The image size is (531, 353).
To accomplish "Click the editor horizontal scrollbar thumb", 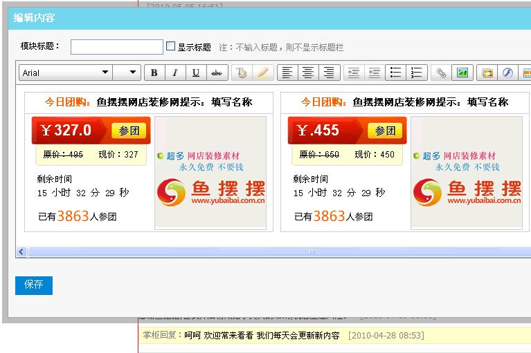I will pos(280,251).
